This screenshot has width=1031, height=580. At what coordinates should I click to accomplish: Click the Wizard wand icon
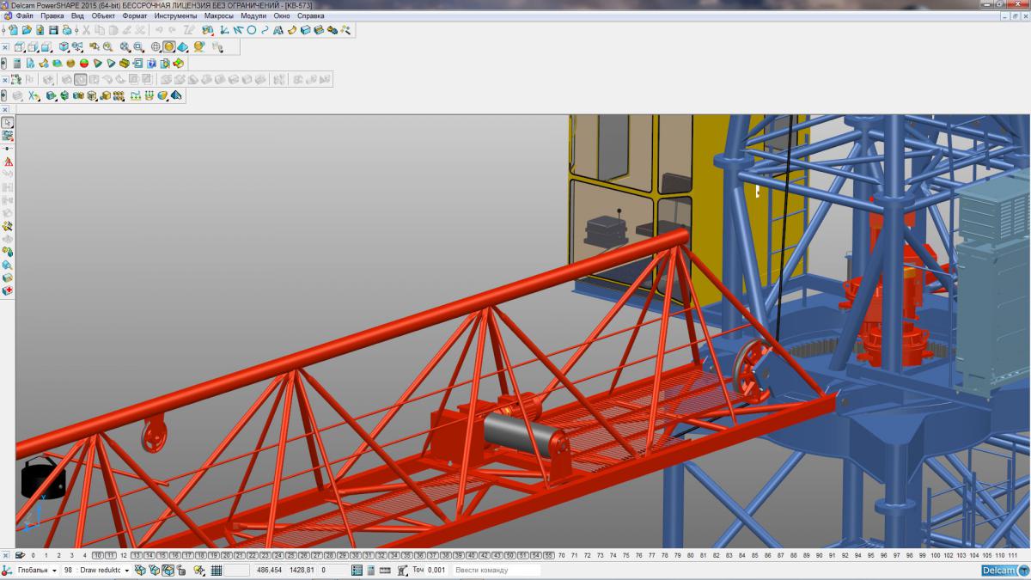(x=345, y=30)
